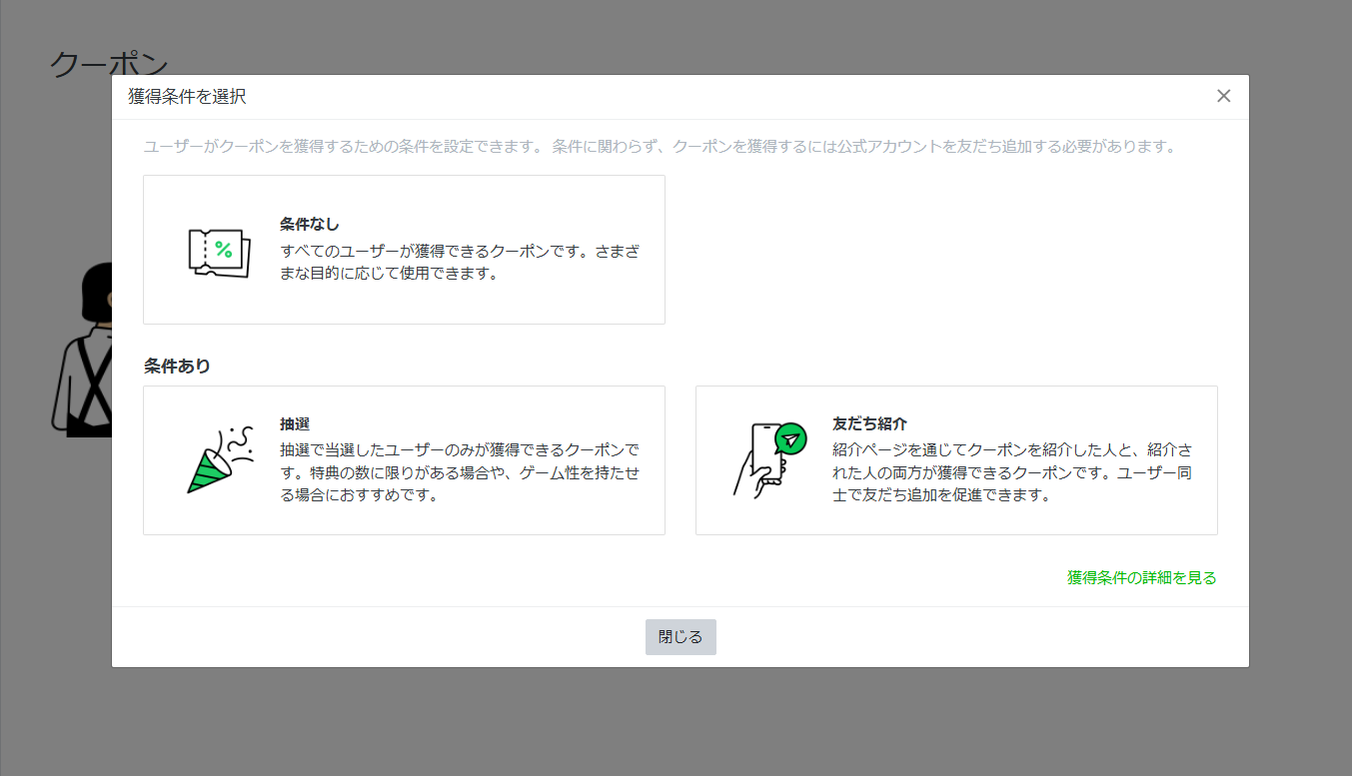The width and height of the screenshot is (1352, 776).
Task: Click the coupon ticket percent icon
Action: pos(219,252)
